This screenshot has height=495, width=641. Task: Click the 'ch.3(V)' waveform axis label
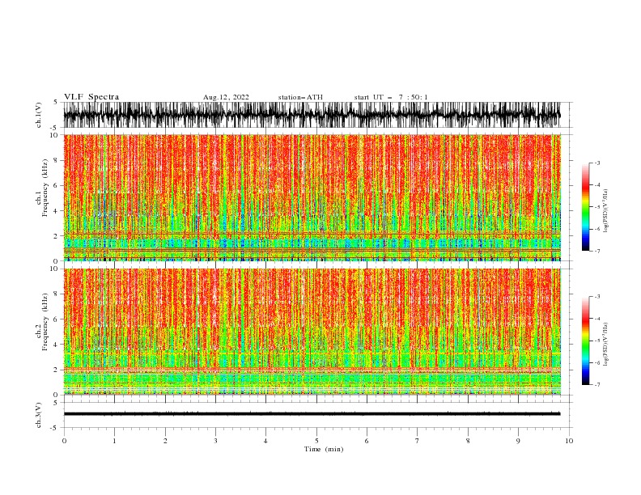pyautogui.click(x=39, y=415)
